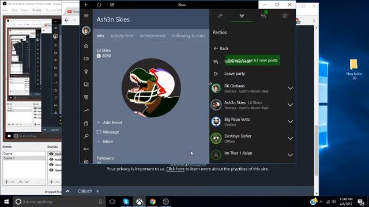Click the browser vertical scrollbar
Viewport: 369px width, 207px height.
point(317,150)
